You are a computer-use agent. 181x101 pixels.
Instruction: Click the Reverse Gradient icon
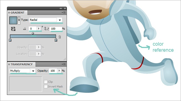[13, 29]
